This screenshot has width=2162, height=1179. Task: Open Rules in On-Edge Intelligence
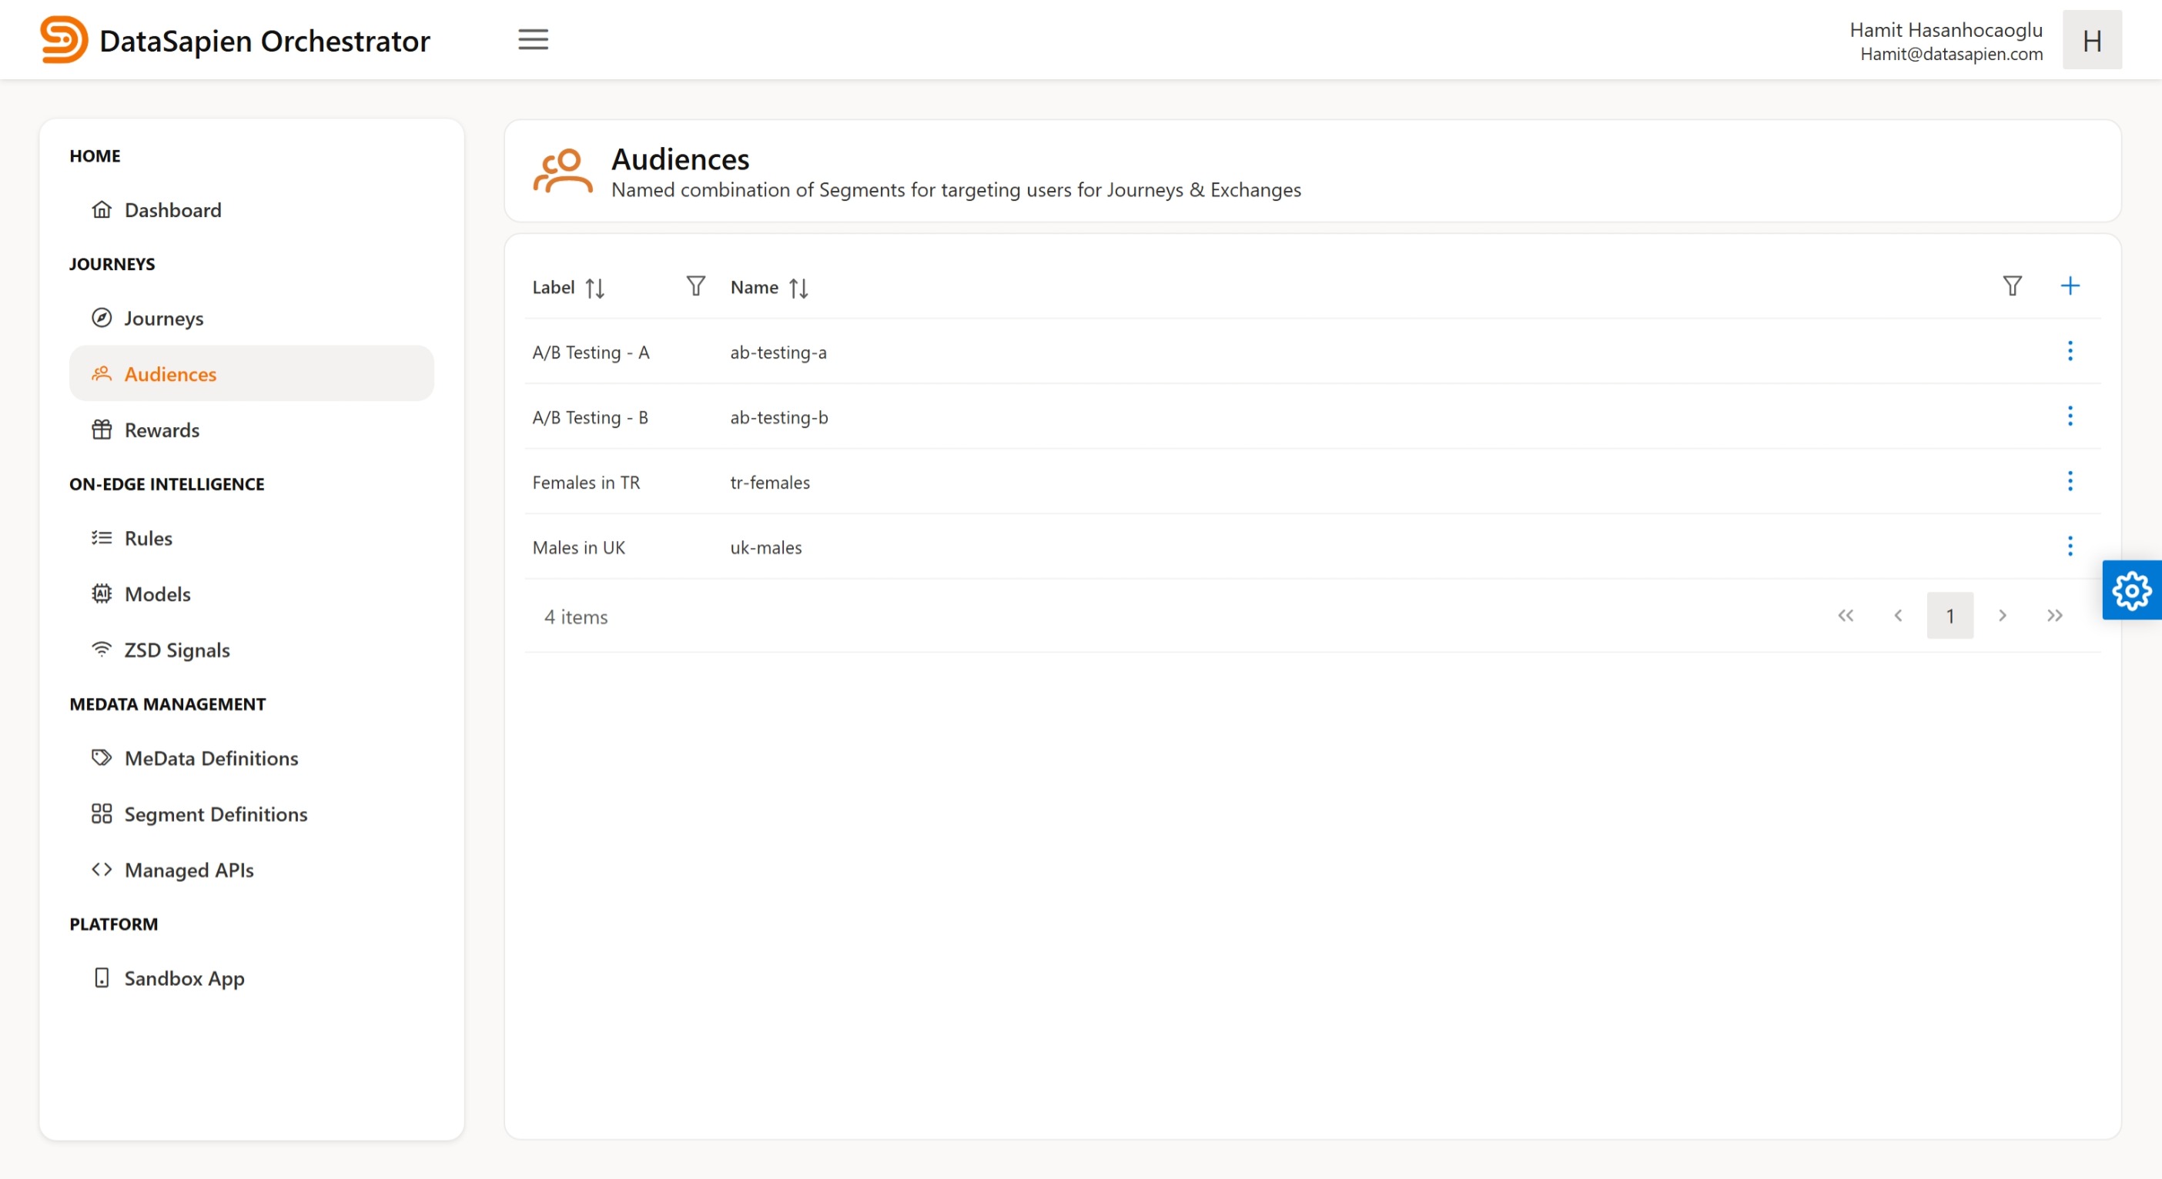[148, 538]
